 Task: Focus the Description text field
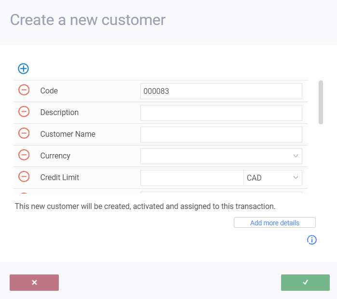[221, 113]
